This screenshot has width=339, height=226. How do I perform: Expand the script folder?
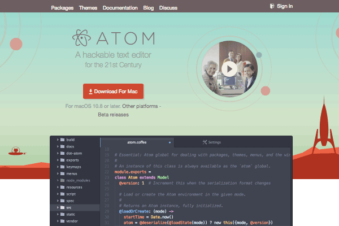pos(58,194)
